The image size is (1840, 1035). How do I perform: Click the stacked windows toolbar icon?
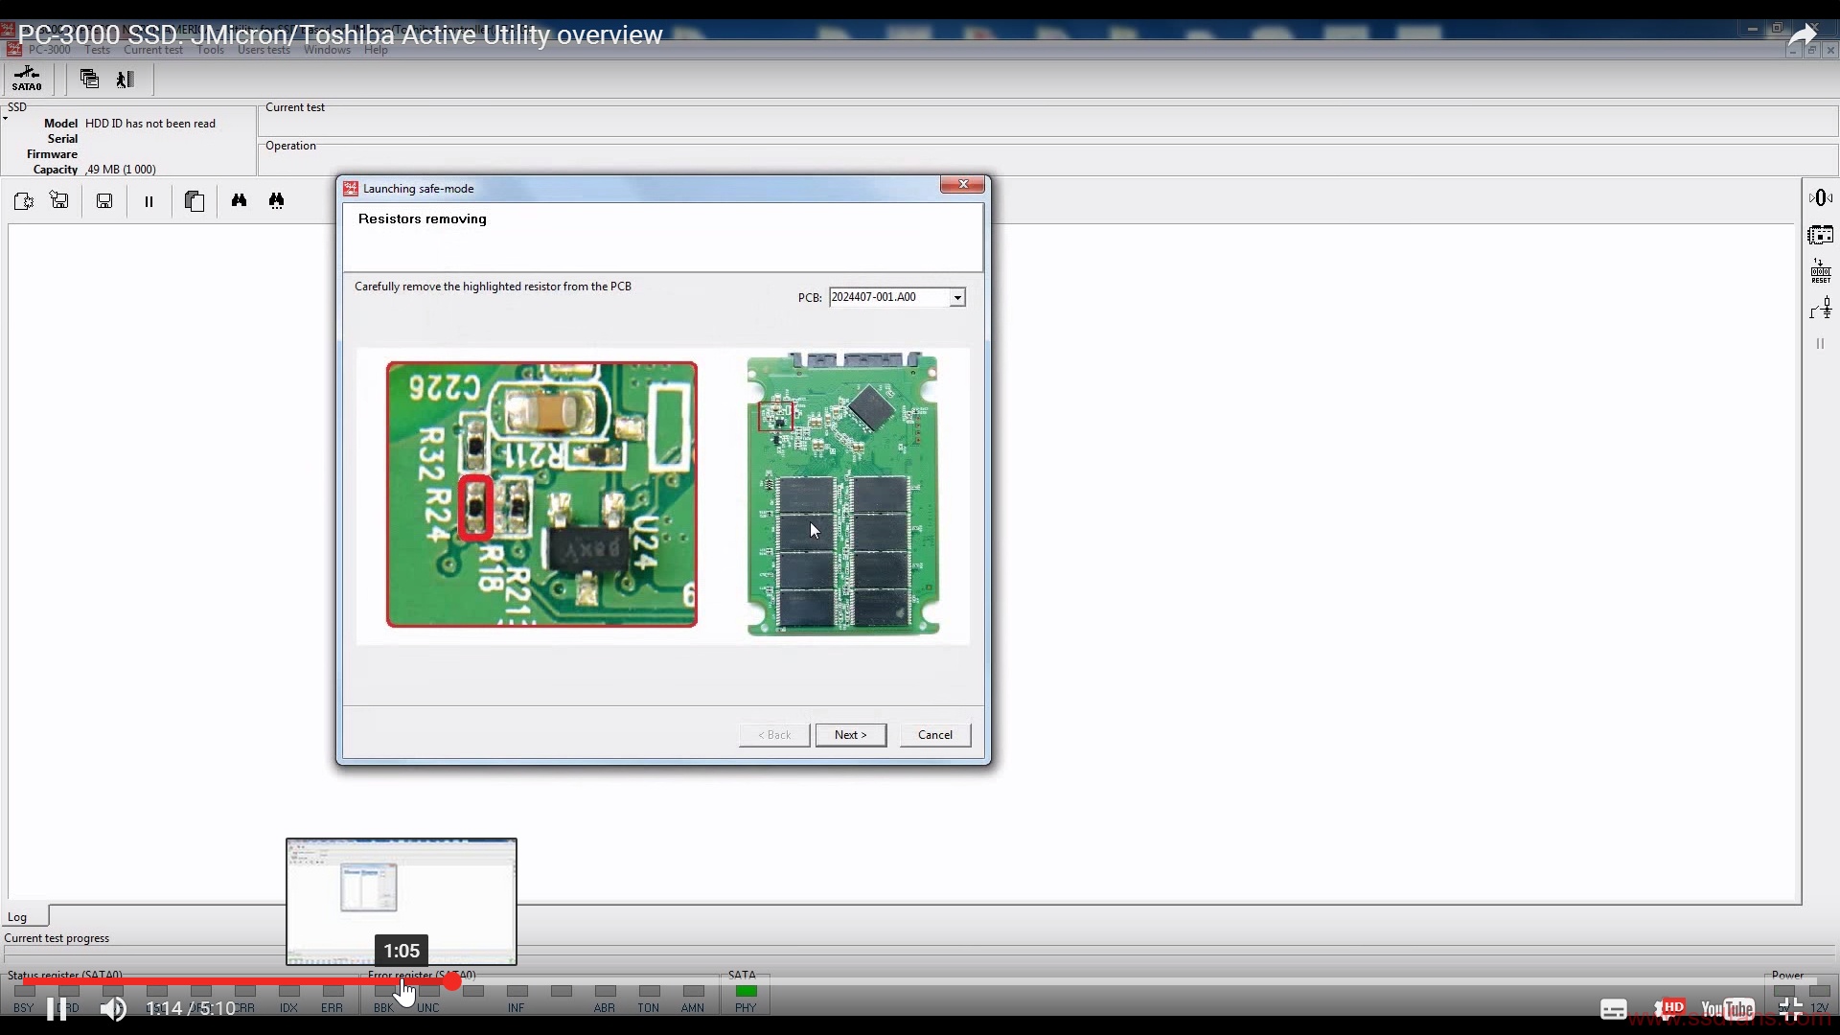point(89,79)
